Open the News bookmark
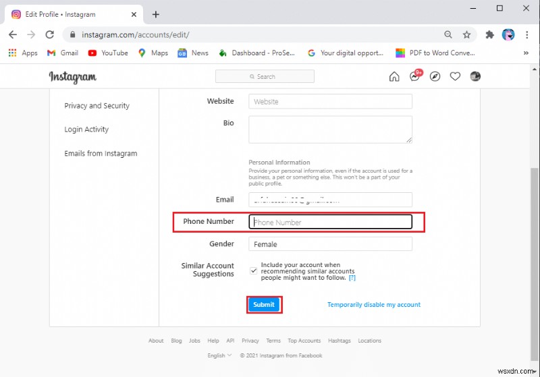This screenshot has width=540, height=377. (x=193, y=53)
